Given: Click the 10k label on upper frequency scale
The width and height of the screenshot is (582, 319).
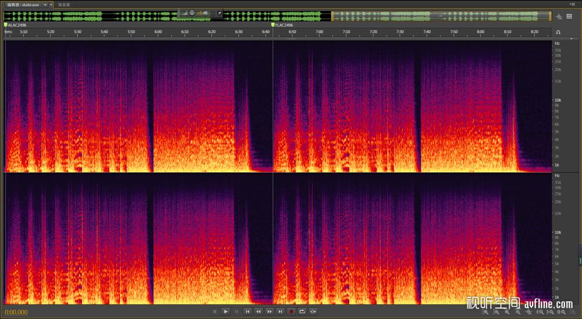Looking at the screenshot, I should click(558, 100).
